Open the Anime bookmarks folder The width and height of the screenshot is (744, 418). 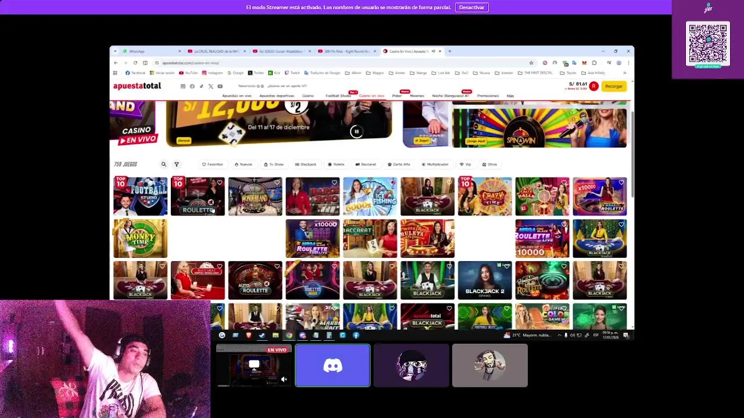point(397,73)
